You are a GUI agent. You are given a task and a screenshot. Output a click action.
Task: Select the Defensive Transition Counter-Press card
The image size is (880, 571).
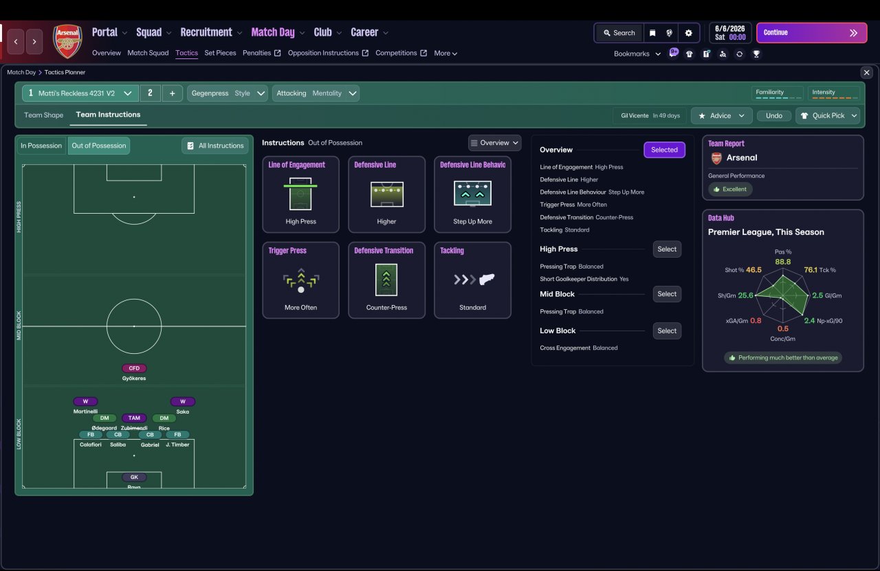386,280
